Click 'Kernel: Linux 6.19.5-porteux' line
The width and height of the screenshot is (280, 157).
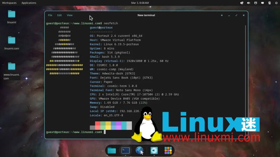[x=114, y=44]
